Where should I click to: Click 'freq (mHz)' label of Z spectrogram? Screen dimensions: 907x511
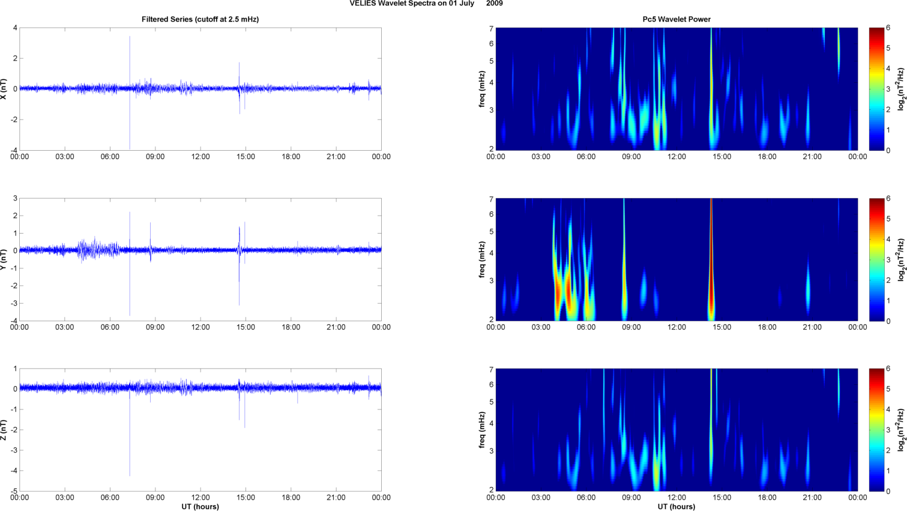pyautogui.click(x=482, y=430)
